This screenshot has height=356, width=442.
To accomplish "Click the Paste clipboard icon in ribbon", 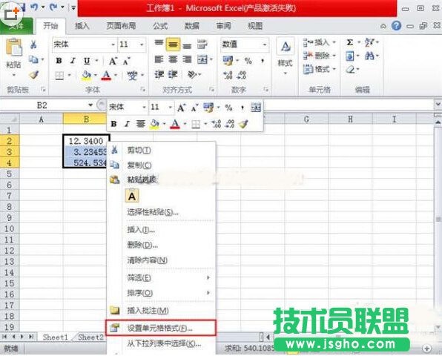I will pyautogui.click(x=13, y=47).
